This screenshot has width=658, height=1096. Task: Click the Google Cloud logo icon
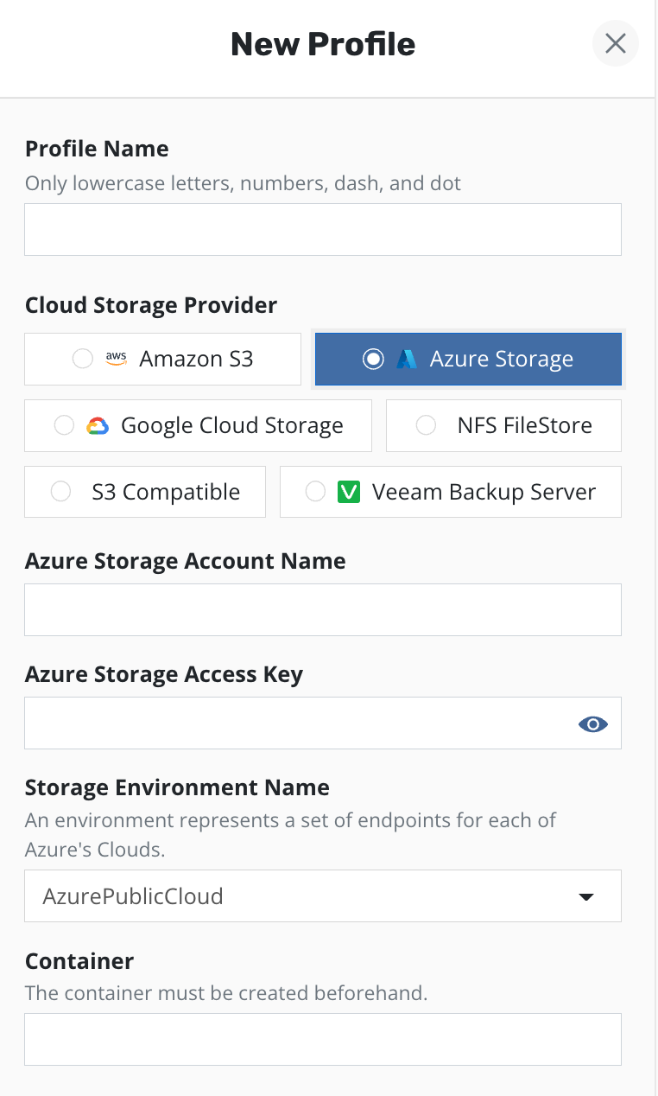(x=98, y=425)
